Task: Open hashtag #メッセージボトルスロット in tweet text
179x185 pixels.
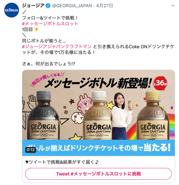Action: coord(50,24)
